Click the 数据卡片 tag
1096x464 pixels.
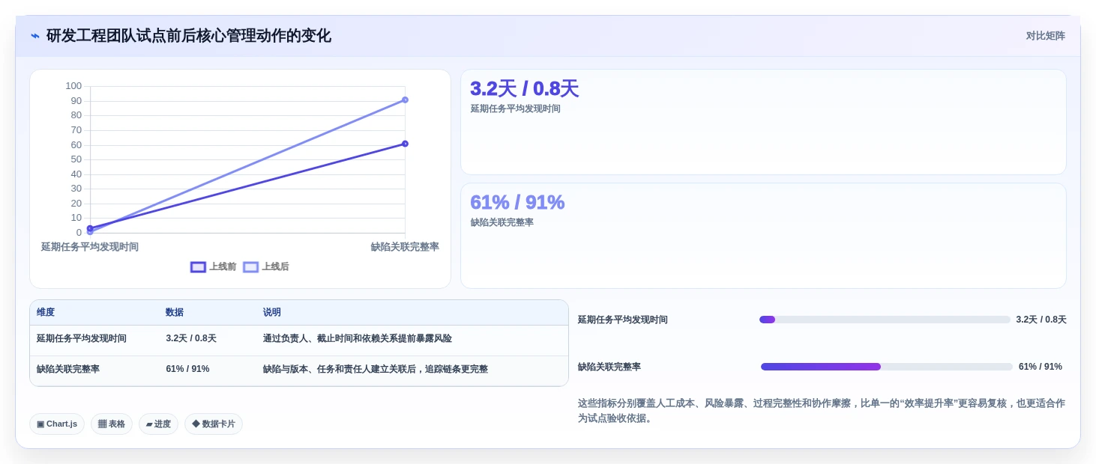[x=214, y=424]
